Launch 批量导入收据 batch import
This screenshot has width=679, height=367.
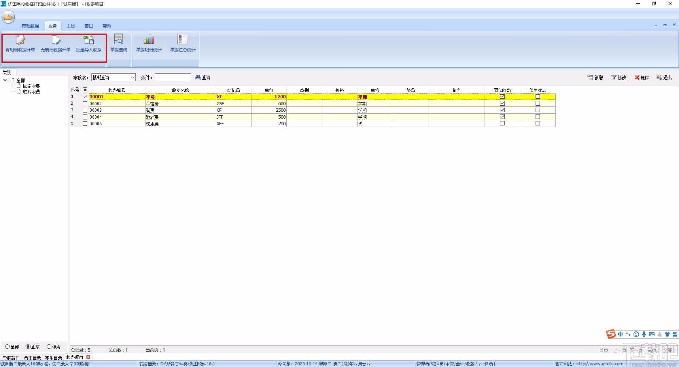(89, 44)
